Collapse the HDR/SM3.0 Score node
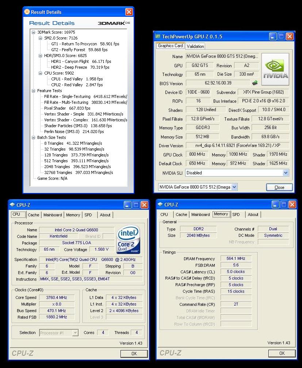The image size is (302, 368). point(40,56)
